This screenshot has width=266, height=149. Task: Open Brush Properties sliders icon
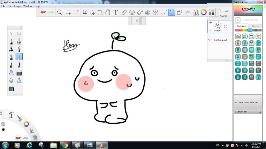11,33
